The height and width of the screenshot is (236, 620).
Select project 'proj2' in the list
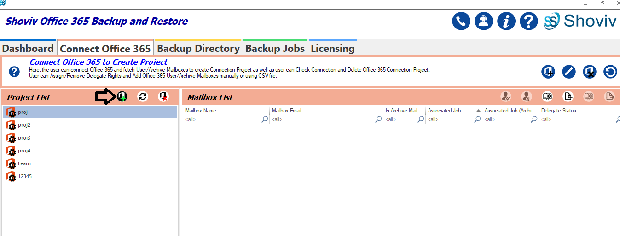tap(90, 125)
